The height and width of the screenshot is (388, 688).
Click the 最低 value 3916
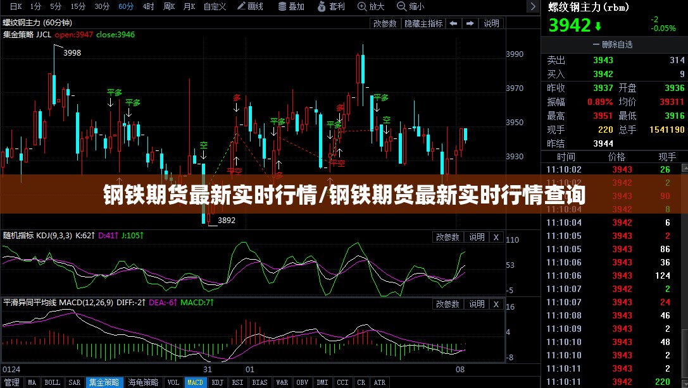pyautogui.click(x=675, y=116)
